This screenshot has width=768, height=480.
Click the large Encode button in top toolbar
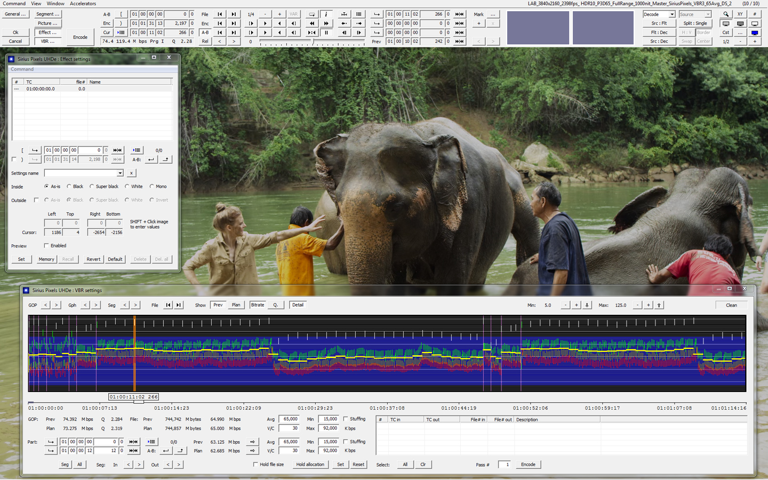click(x=81, y=37)
